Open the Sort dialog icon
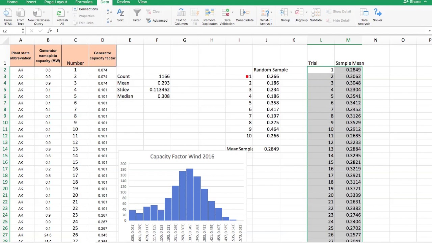Image resolution: width=432 pixels, height=243 pixels. pos(120,13)
